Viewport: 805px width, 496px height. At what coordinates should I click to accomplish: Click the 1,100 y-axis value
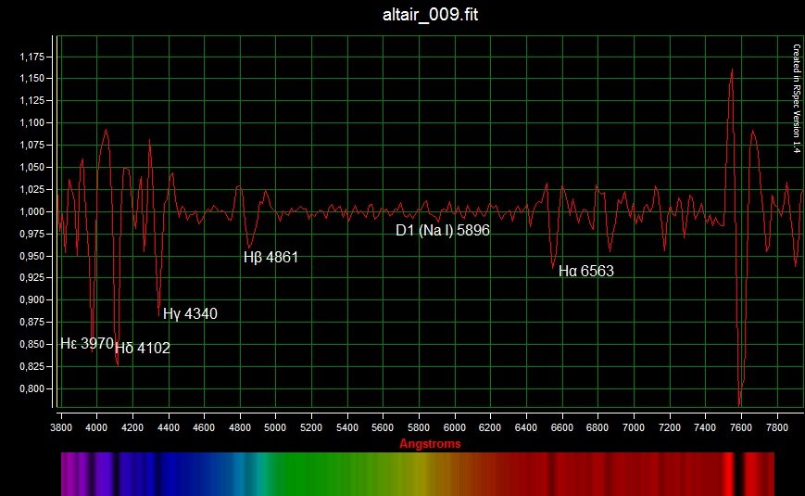[x=32, y=123]
